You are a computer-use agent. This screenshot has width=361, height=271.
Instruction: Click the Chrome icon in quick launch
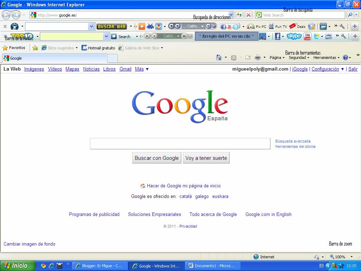pyautogui.click(x=43, y=266)
